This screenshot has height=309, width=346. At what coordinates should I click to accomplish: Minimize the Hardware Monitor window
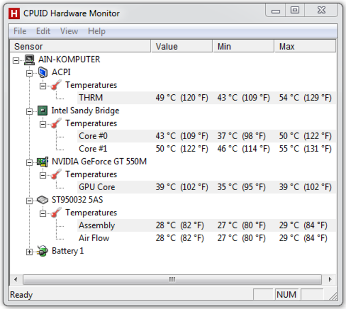tap(275, 10)
